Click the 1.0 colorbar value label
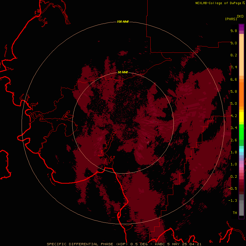 [x=234, y=164]
